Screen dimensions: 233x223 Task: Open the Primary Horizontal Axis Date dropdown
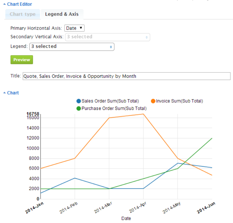tap(74, 28)
